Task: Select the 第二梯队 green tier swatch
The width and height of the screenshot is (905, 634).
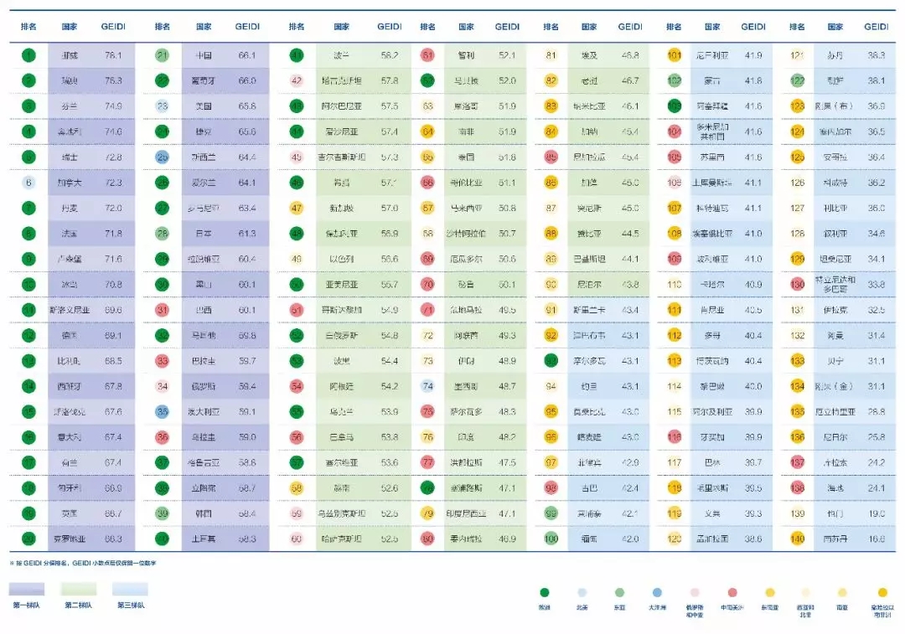Action: pos(80,589)
